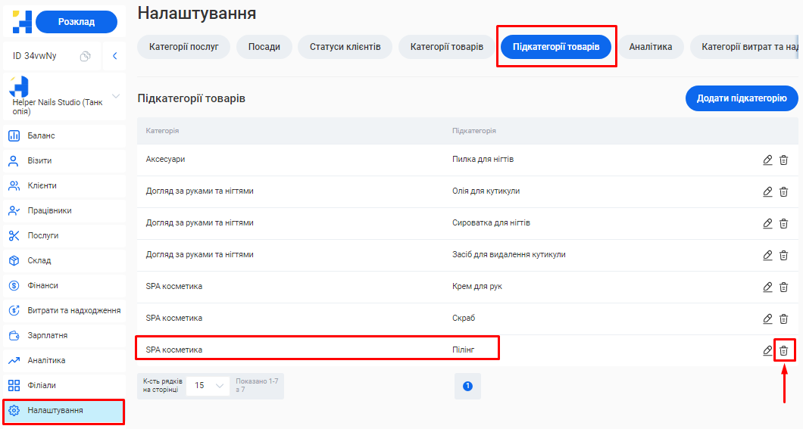Delete the Сироватка для нігтів row
The height and width of the screenshot is (429, 803).
784,223
